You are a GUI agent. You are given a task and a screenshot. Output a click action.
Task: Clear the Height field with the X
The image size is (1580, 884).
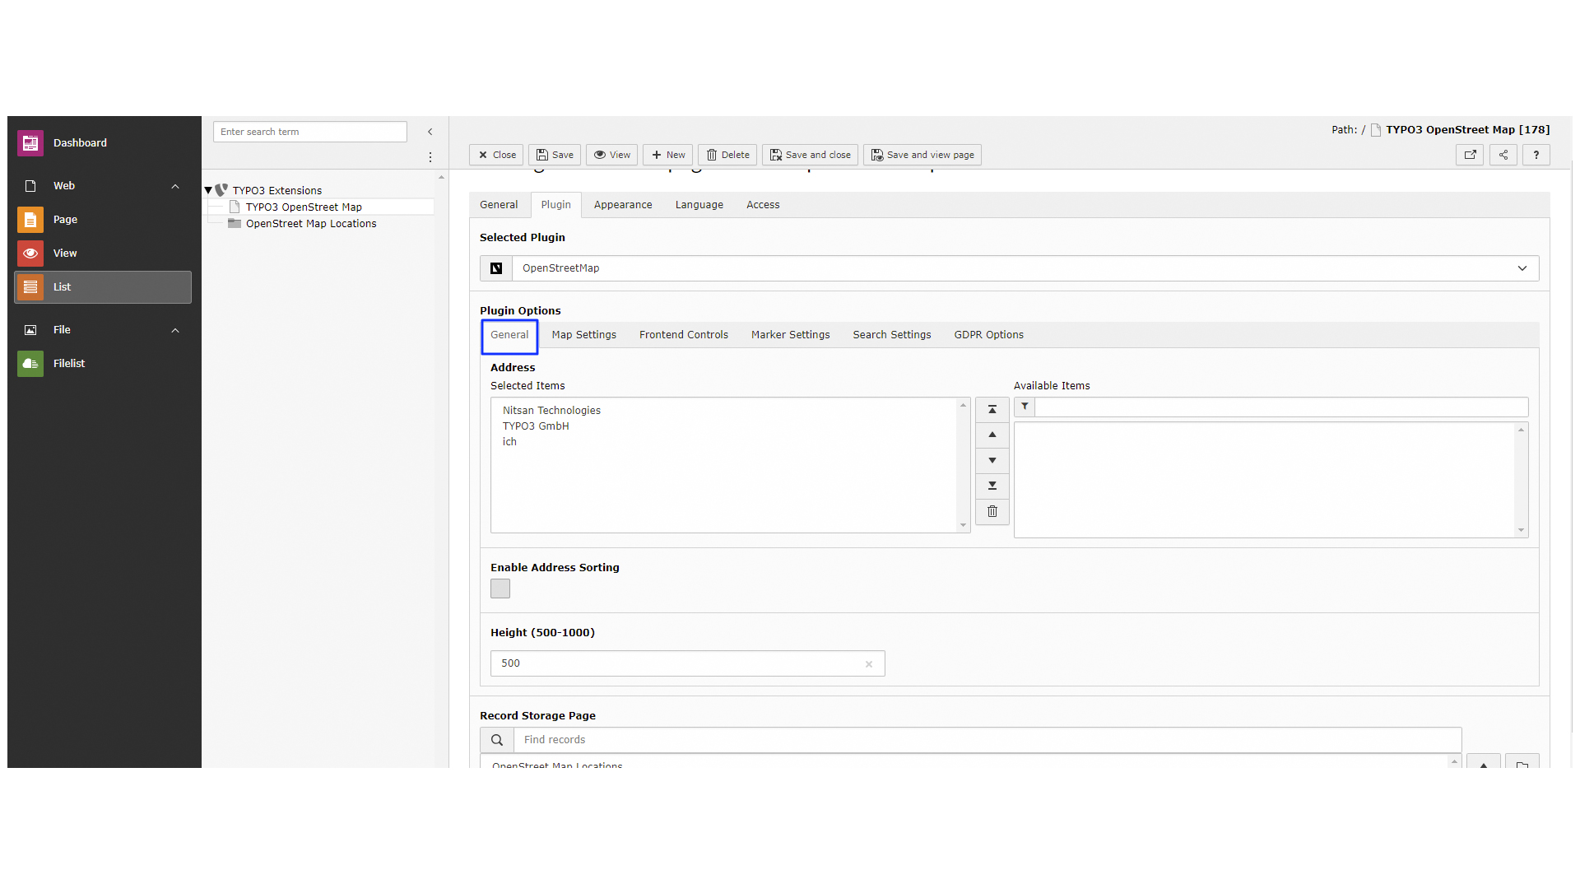pyautogui.click(x=869, y=663)
